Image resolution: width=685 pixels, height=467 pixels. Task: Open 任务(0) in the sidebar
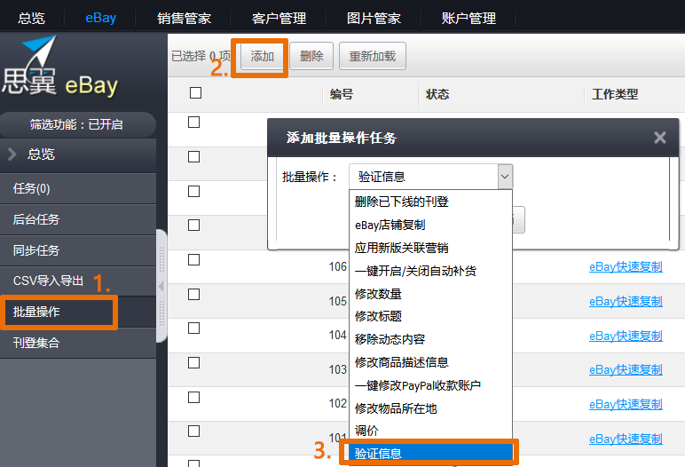[x=78, y=188]
